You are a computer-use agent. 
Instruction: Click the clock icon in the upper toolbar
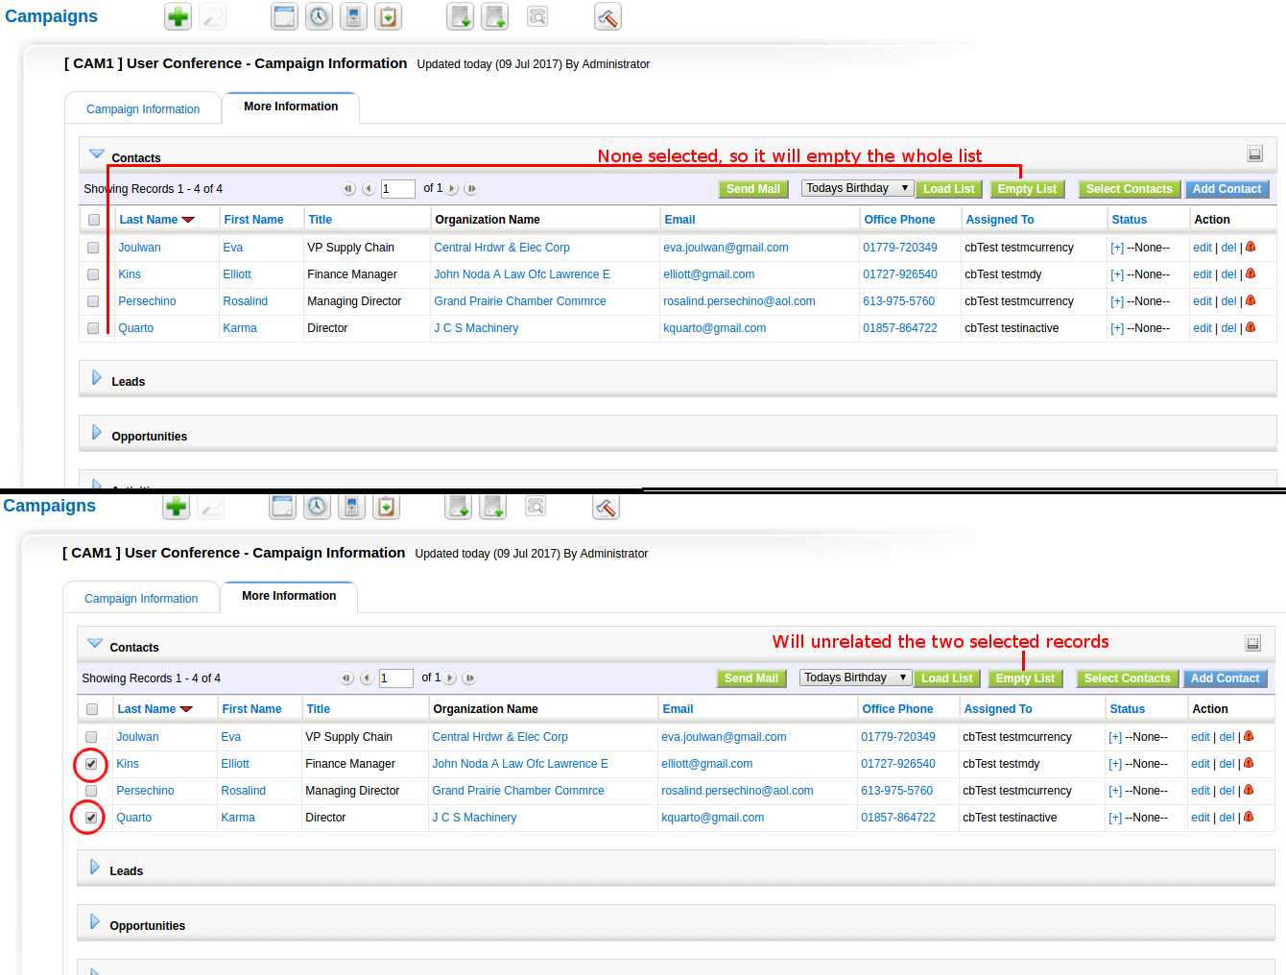click(319, 16)
